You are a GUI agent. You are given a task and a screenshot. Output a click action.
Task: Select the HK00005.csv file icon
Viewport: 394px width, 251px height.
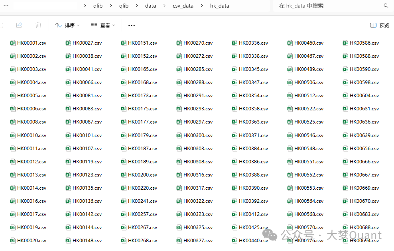tap(13, 96)
